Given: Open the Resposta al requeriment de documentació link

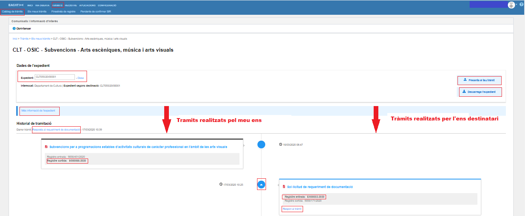Looking at the screenshot, I should 56,129.
